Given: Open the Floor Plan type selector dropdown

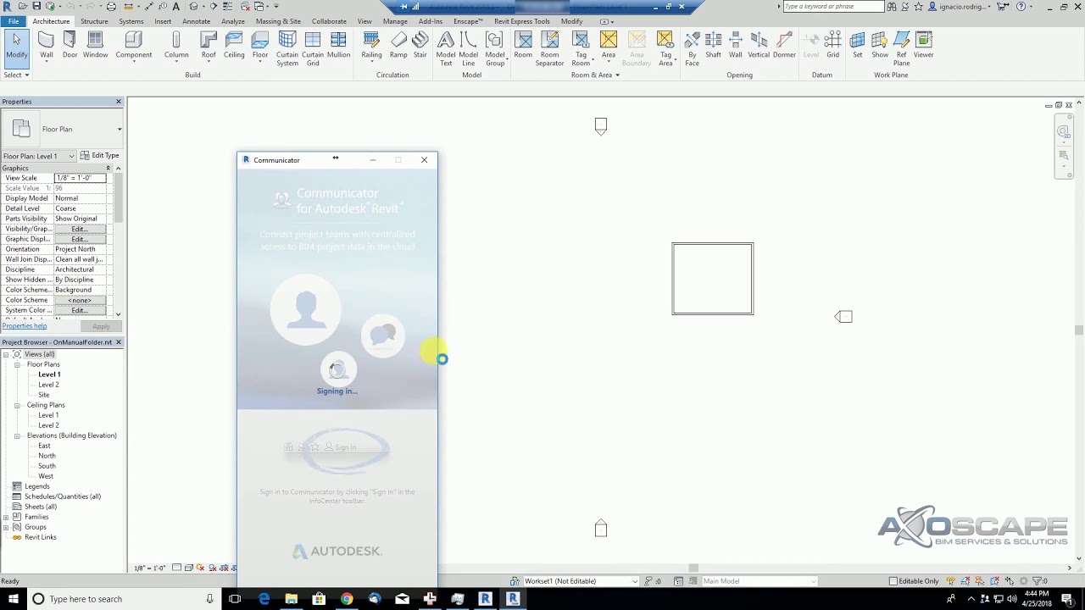Looking at the screenshot, I should click(120, 129).
